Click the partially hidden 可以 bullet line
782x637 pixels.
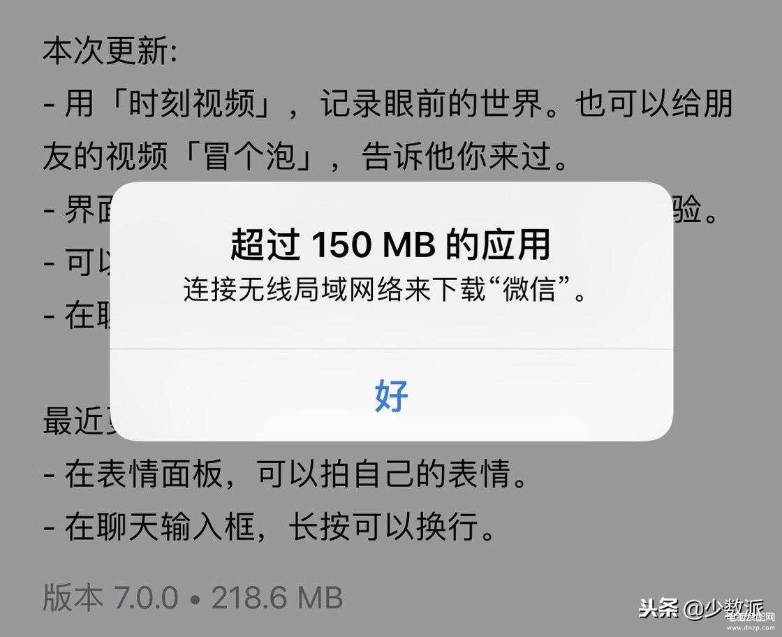78,261
